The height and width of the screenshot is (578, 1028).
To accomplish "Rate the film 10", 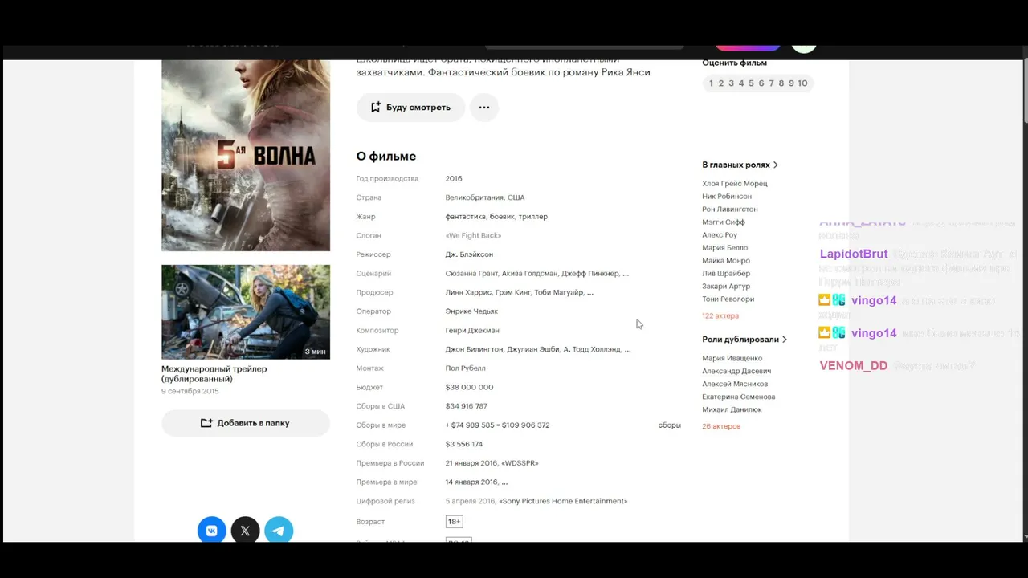I will coord(802,83).
